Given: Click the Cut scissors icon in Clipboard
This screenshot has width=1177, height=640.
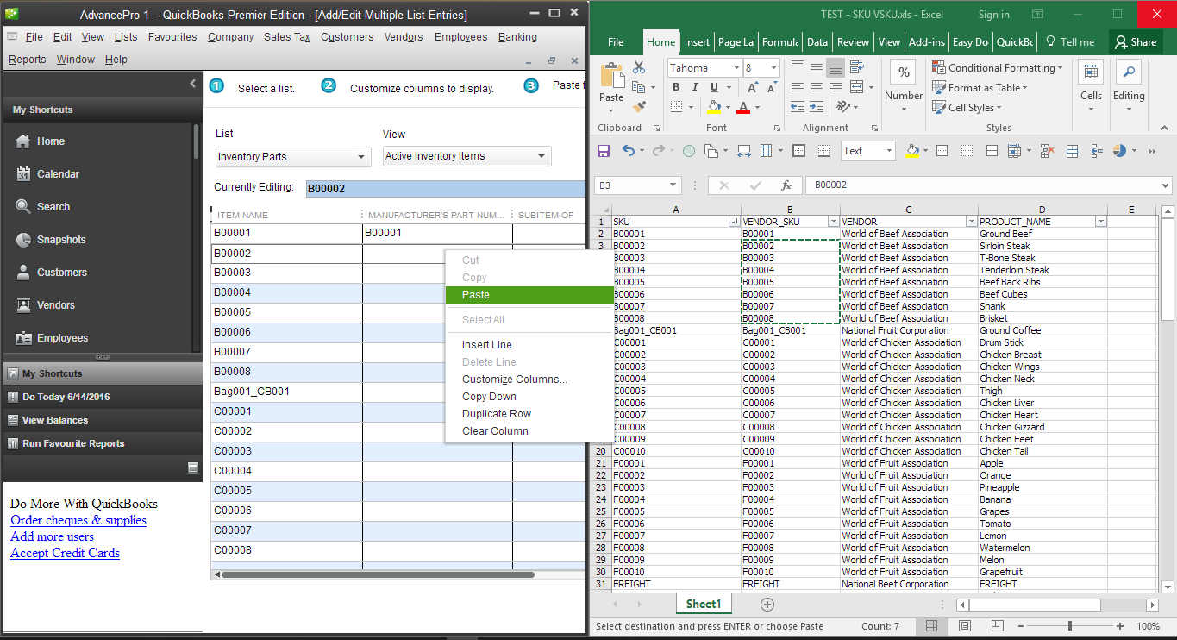Looking at the screenshot, I should [x=639, y=67].
